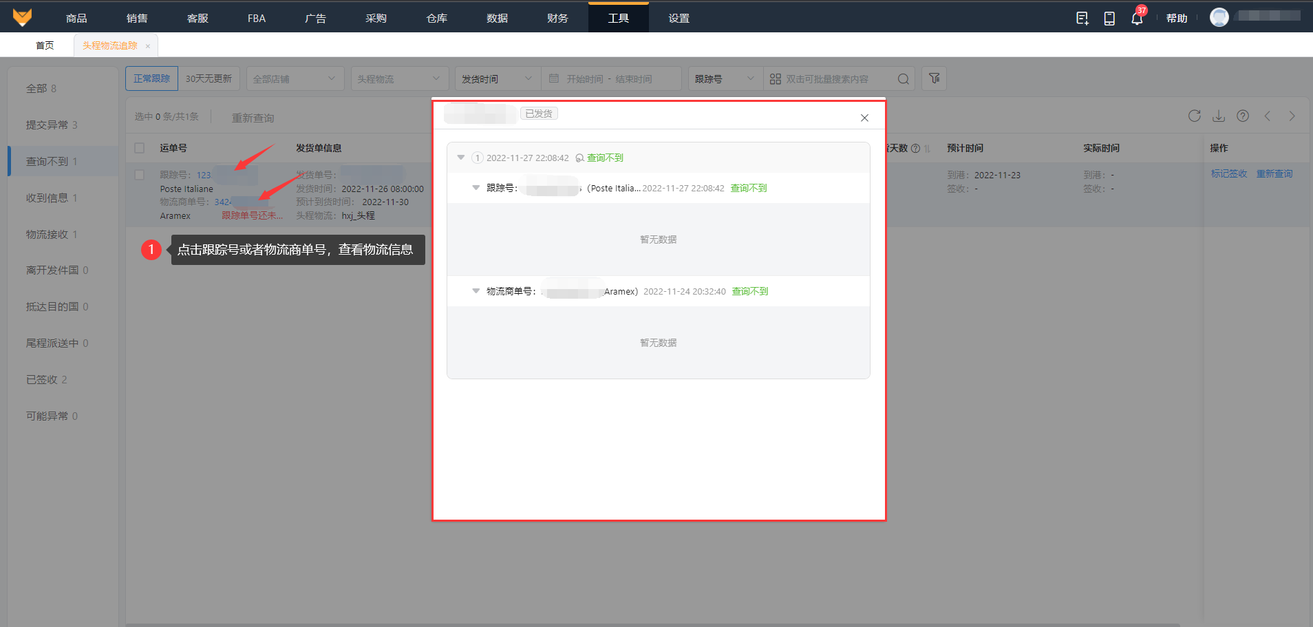Go to next page arrow
The image size is (1313, 627).
[x=1292, y=116]
